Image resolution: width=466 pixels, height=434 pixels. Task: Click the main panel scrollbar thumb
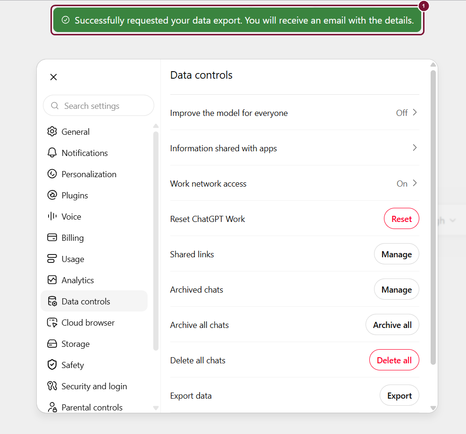click(x=433, y=217)
